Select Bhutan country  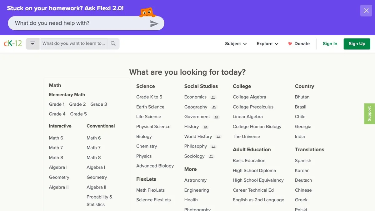302,97
